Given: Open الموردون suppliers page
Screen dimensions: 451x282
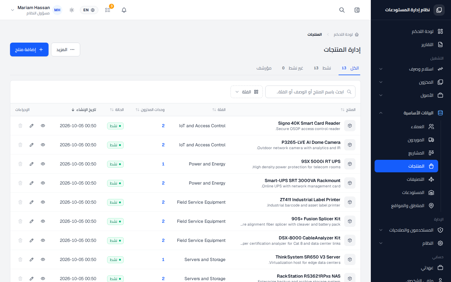Looking at the screenshot, I should (406, 140).
